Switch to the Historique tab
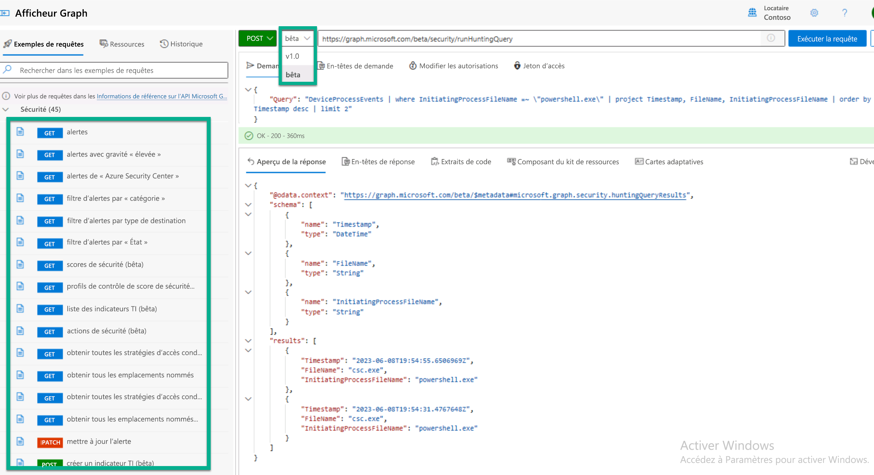This screenshot has height=475, width=874. [x=181, y=44]
